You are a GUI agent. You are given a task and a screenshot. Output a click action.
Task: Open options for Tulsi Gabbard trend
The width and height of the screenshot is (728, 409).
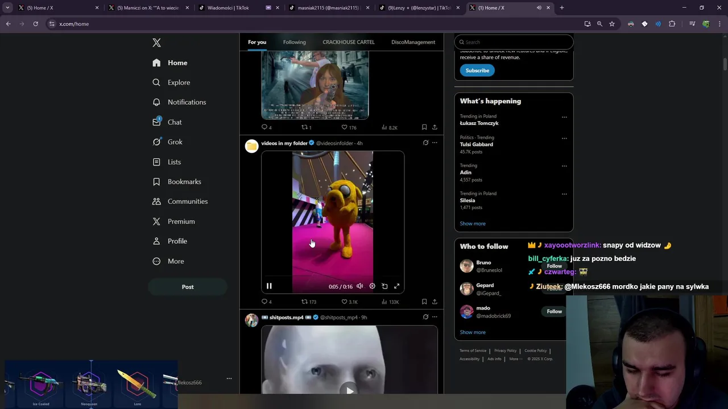click(564, 138)
